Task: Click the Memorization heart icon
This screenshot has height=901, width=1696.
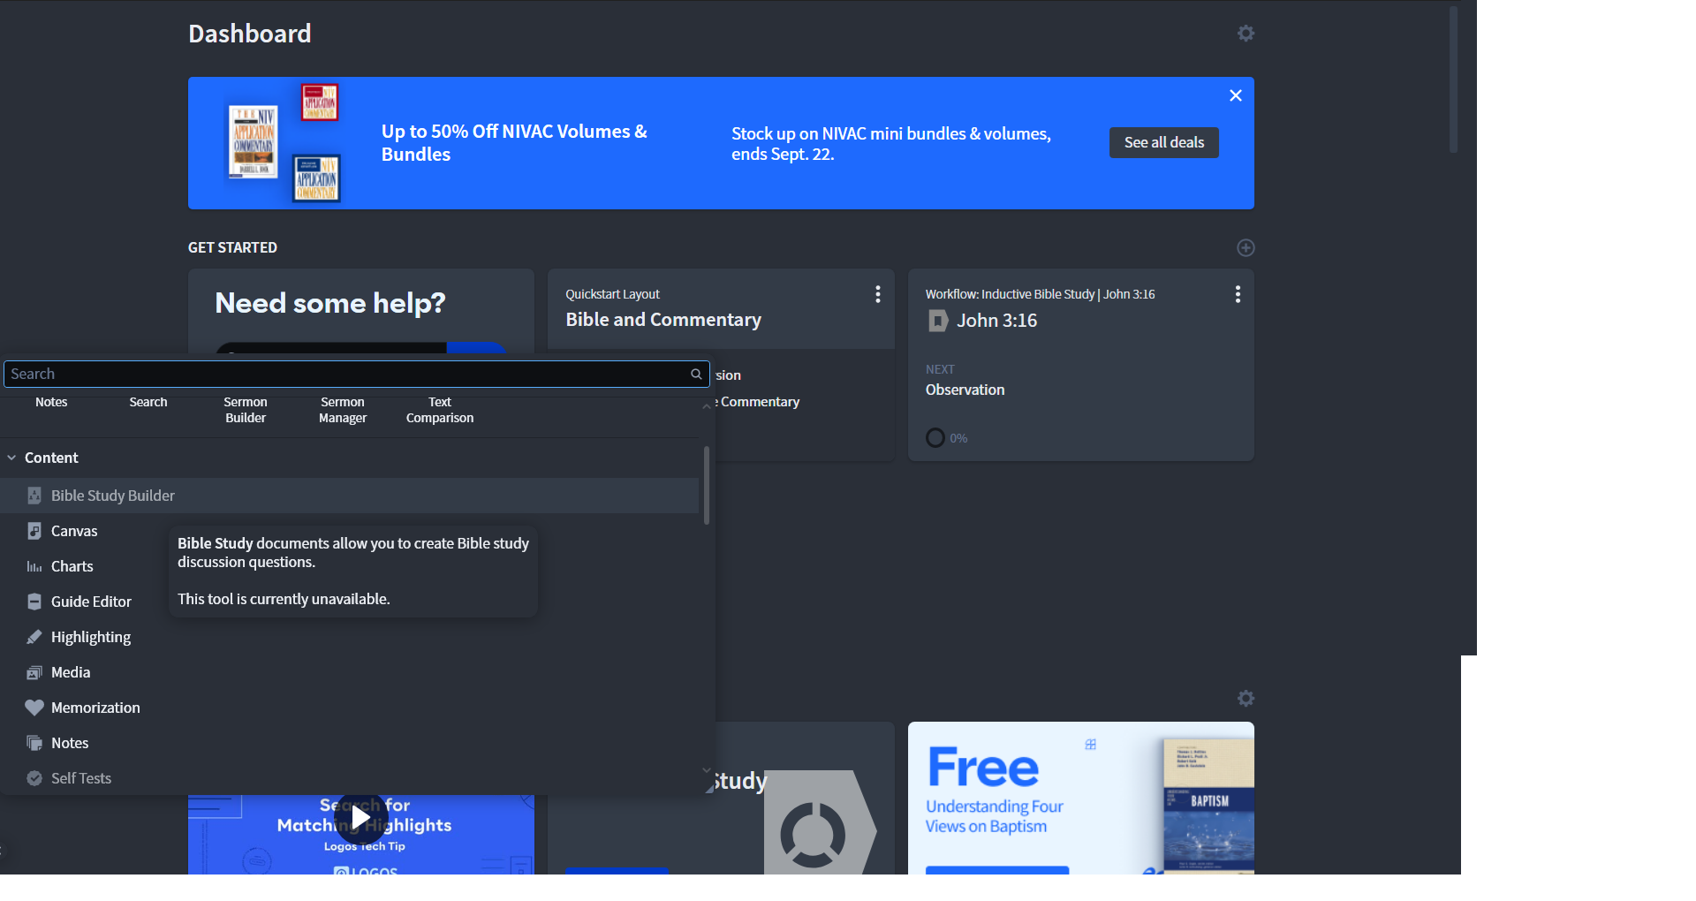Action: coord(34,708)
